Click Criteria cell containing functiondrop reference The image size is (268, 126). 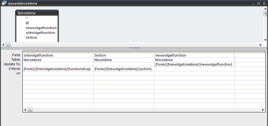[x=58, y=69]
